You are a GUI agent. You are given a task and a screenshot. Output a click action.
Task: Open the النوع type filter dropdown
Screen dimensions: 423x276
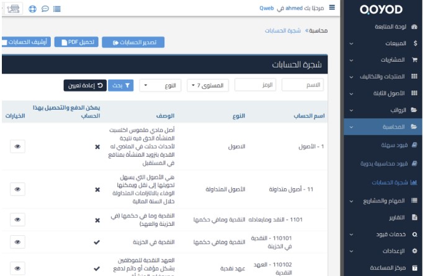(160, 85)
